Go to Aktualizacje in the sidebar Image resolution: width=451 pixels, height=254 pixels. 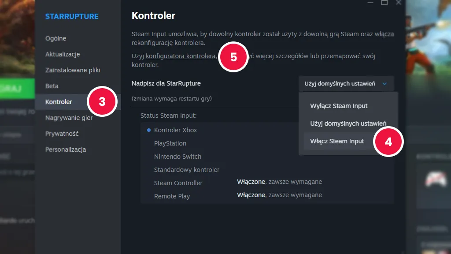(62, 54)
